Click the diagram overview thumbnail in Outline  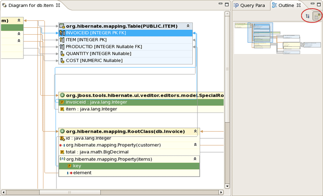coord(278,38)
